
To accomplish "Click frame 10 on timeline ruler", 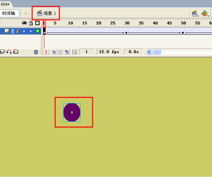I will [x=70, y=23].
